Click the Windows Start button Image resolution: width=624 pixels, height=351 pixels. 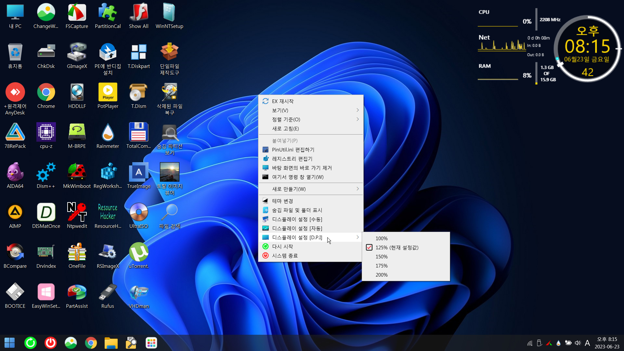(x=10, y=343)
